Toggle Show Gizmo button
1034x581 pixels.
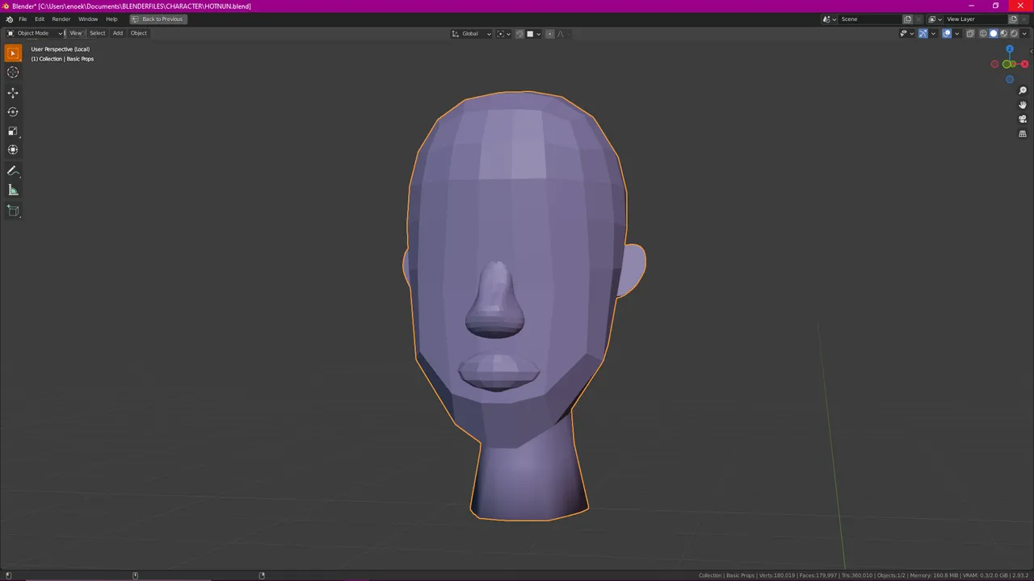[923, 34]
